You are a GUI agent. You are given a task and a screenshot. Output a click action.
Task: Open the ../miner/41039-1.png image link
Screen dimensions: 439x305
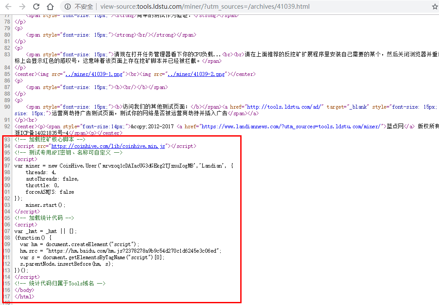pyautogui.click(x=94, y=74)
